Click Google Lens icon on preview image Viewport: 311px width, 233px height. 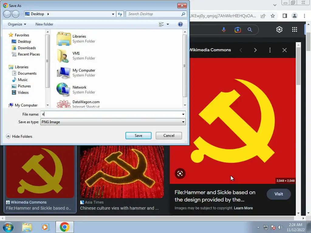(180, 174)
